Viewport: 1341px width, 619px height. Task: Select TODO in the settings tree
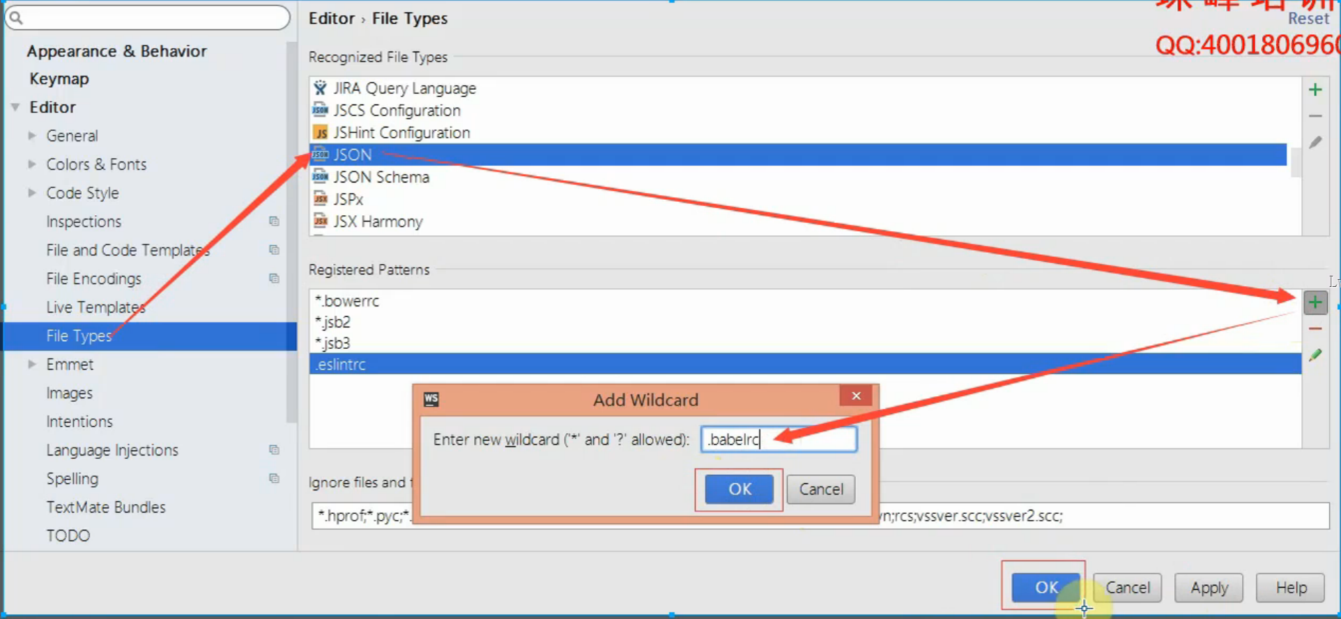tap(68, 535)
